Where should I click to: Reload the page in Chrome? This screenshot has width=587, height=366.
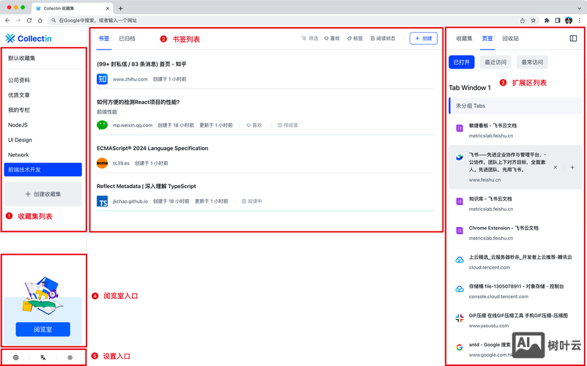point(29,20)
